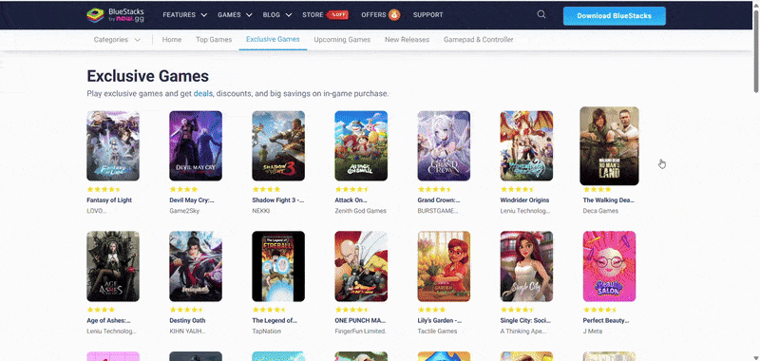
Task: Click the star rating under Fantasy of Light
Action: 104,189
